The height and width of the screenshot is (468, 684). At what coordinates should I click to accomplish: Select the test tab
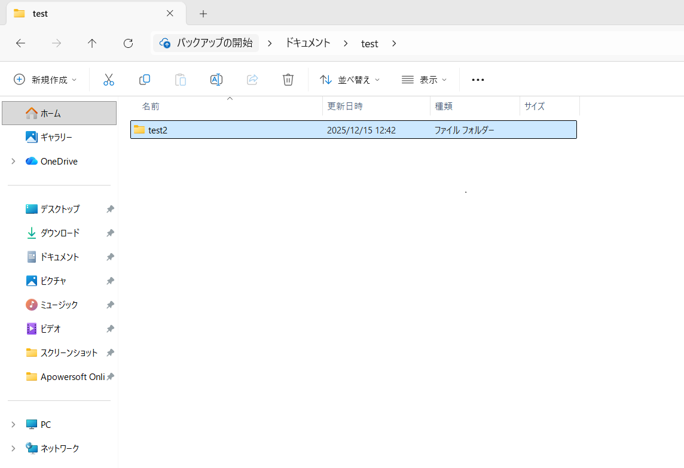click(x=96, y=14)
